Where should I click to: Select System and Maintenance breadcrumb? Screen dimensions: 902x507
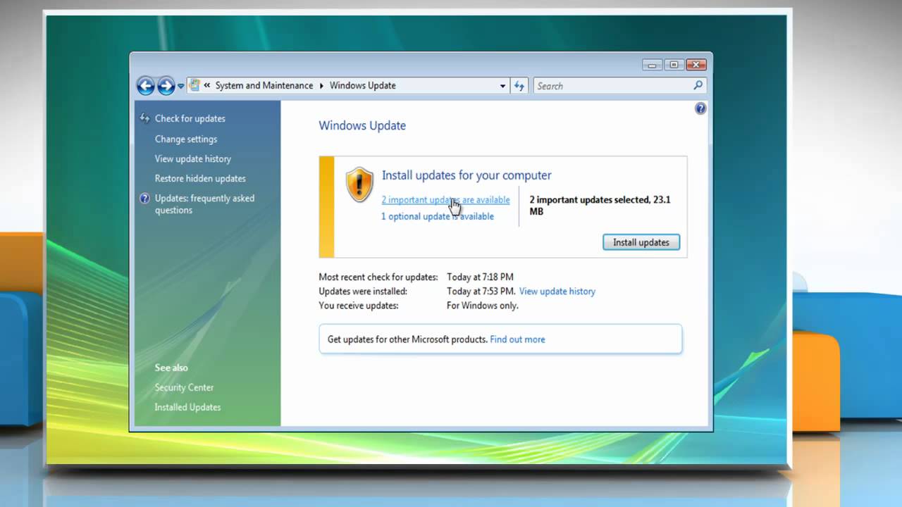[x=264, y=86]
